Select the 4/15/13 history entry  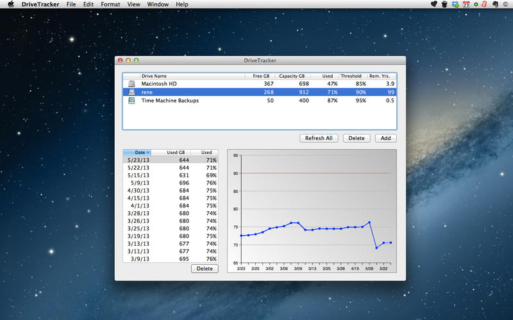click(x=171, y=198)
